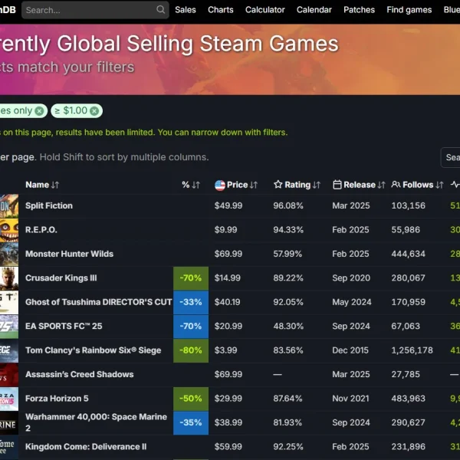This screenshot has height=460, width=460.
Task: Click Monster Hunter Wilds rating 57.99%
Action: pos(287,254)
